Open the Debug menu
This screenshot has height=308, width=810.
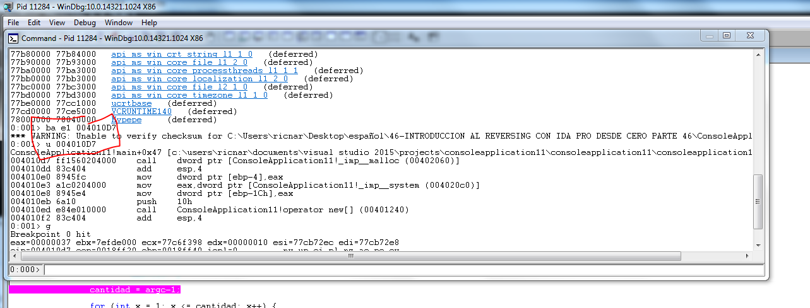85,22
